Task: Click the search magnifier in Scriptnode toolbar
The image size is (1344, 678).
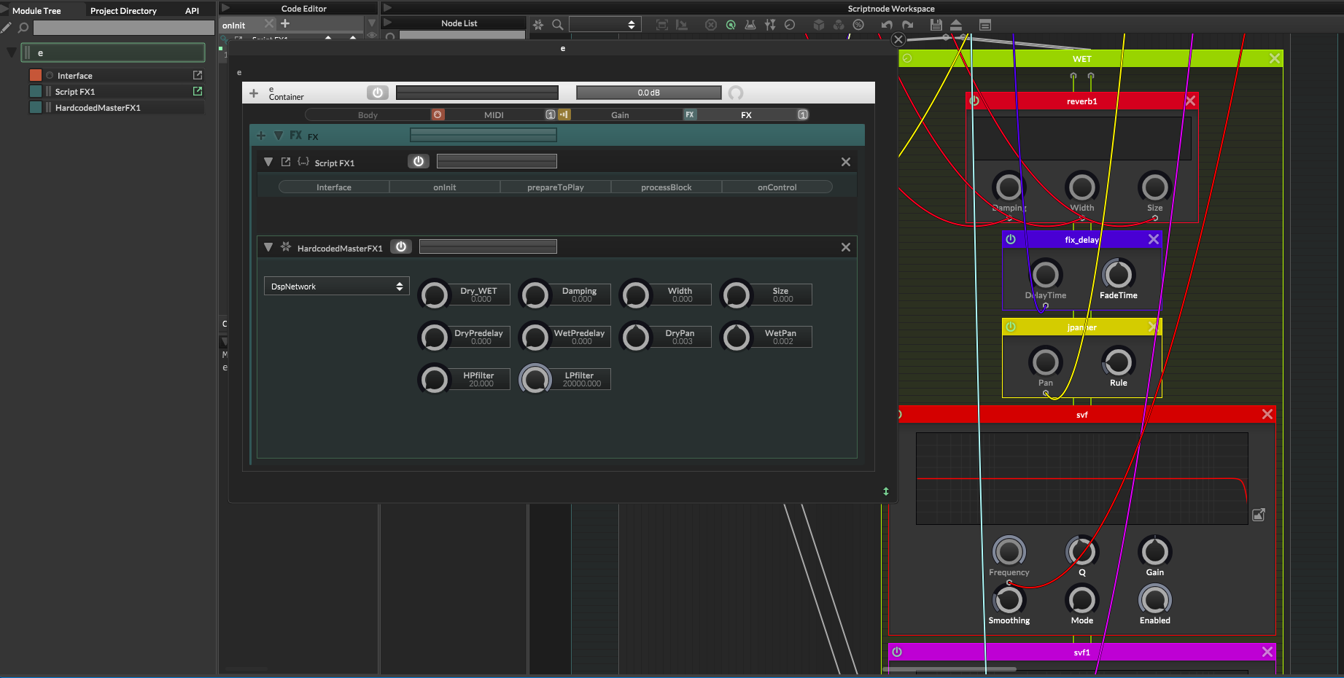Action: pyautogui.click(x=558, y=25)
